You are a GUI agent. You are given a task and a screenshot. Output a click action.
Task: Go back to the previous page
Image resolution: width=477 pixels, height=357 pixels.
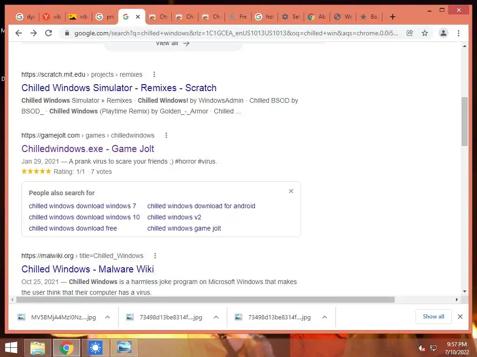pyautogui.click(x=19, y=33)
